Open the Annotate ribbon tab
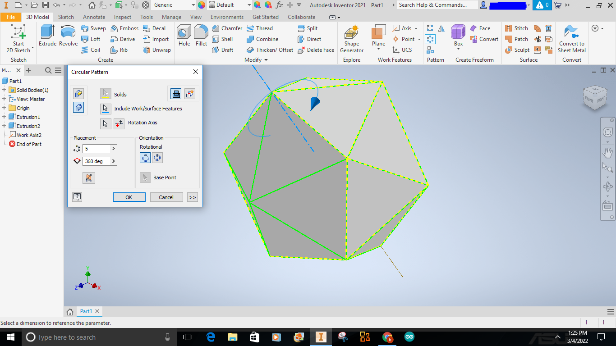The image size is (616, 346). coord(94,17)
